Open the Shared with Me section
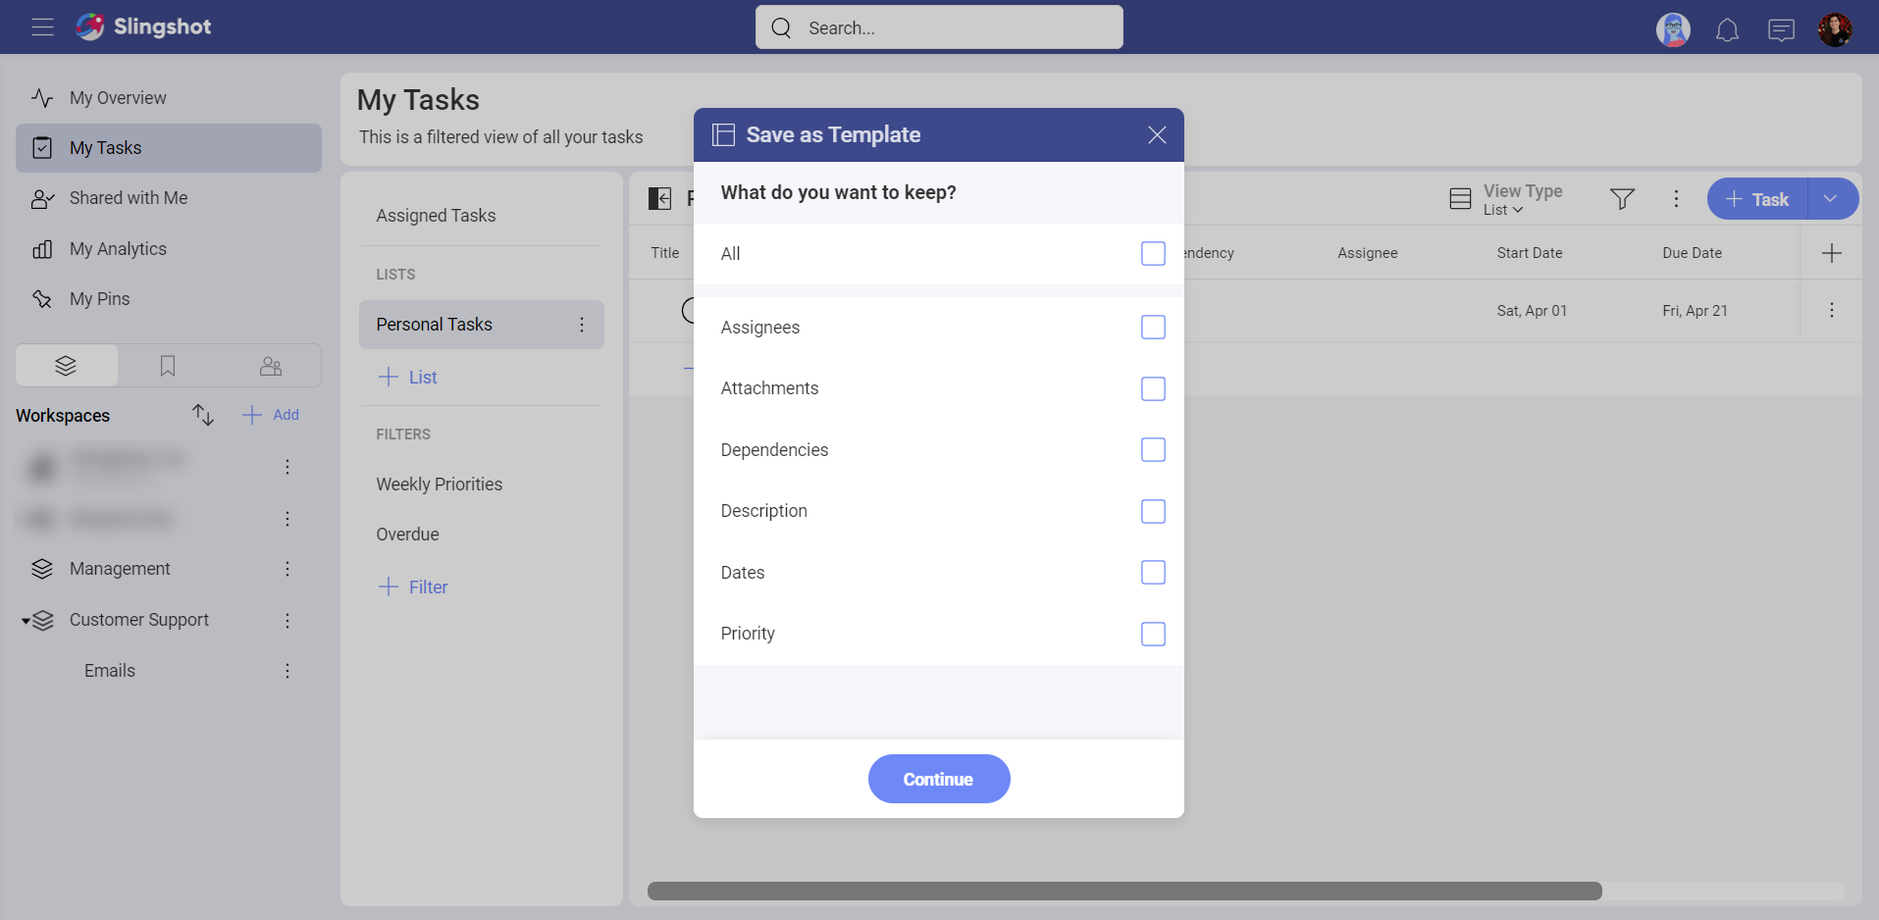The image size is (1879, 920). tap(129, 197)
